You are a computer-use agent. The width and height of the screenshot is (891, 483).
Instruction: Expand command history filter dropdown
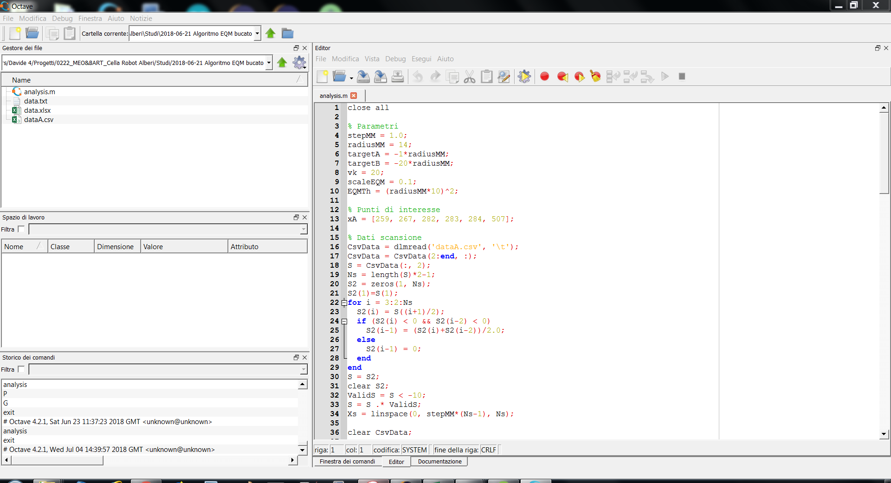303,369
